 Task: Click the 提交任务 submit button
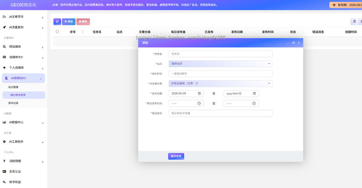tap(176, 156)
